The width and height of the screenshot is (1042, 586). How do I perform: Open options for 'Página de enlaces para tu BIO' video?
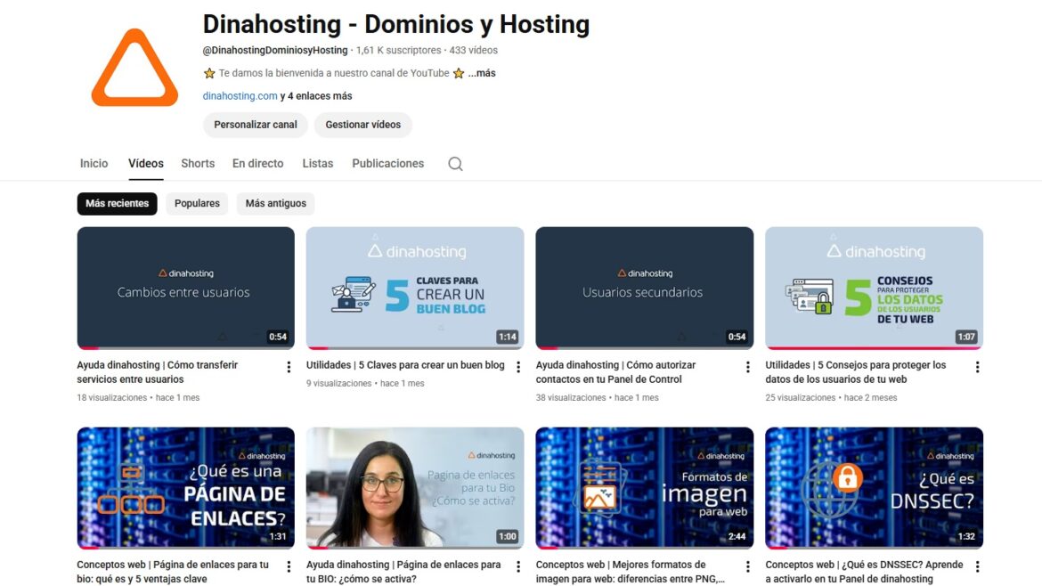coord(517,566)
